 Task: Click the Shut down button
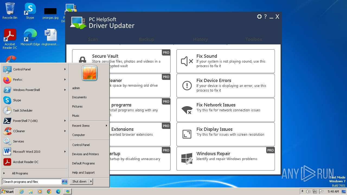point(79,182)
